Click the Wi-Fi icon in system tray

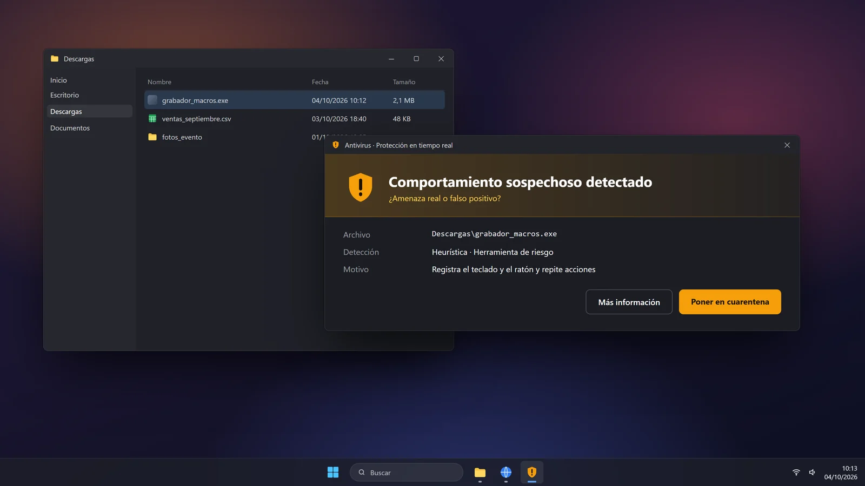click(x=796, y=472)
